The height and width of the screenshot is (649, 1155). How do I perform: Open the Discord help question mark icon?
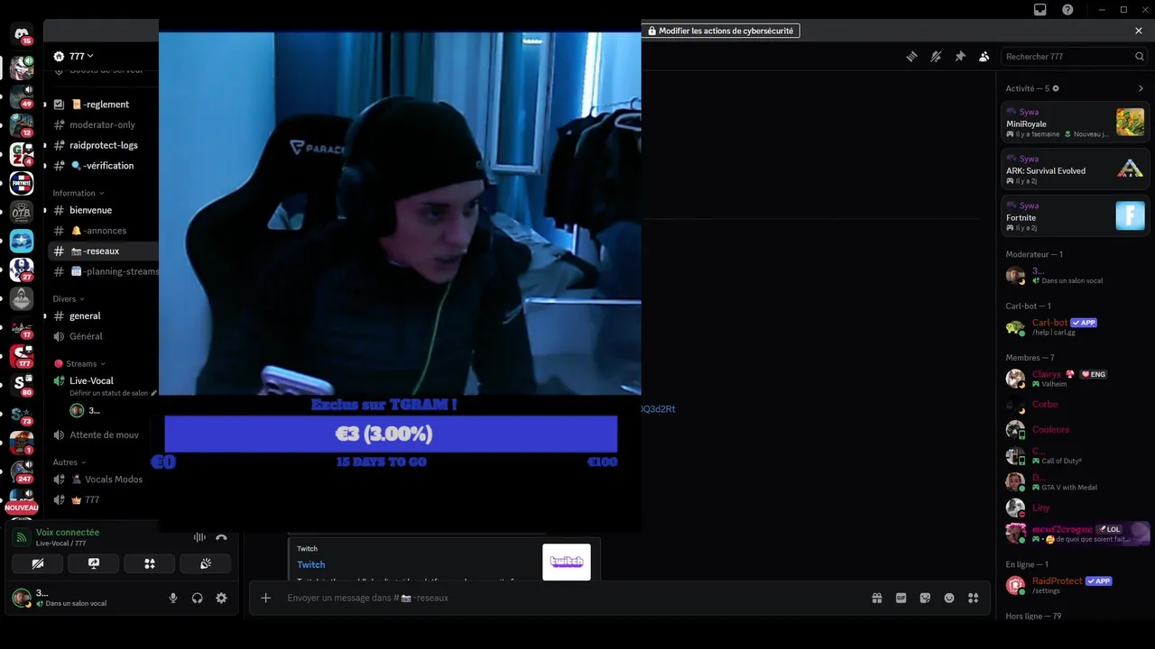pos(1067,10)
